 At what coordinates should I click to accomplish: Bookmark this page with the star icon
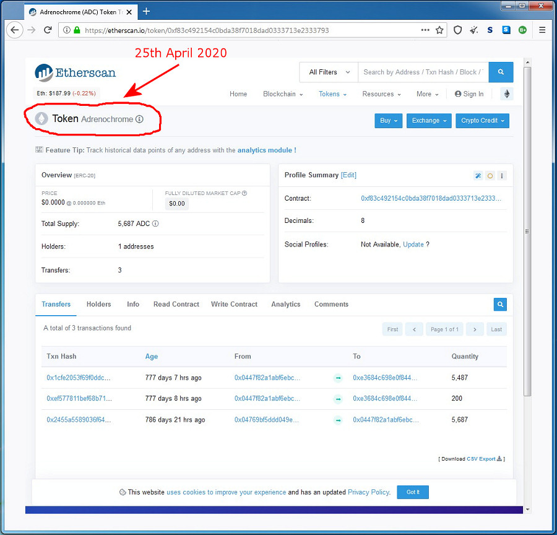pyautogui.click(x=440, y=30)
